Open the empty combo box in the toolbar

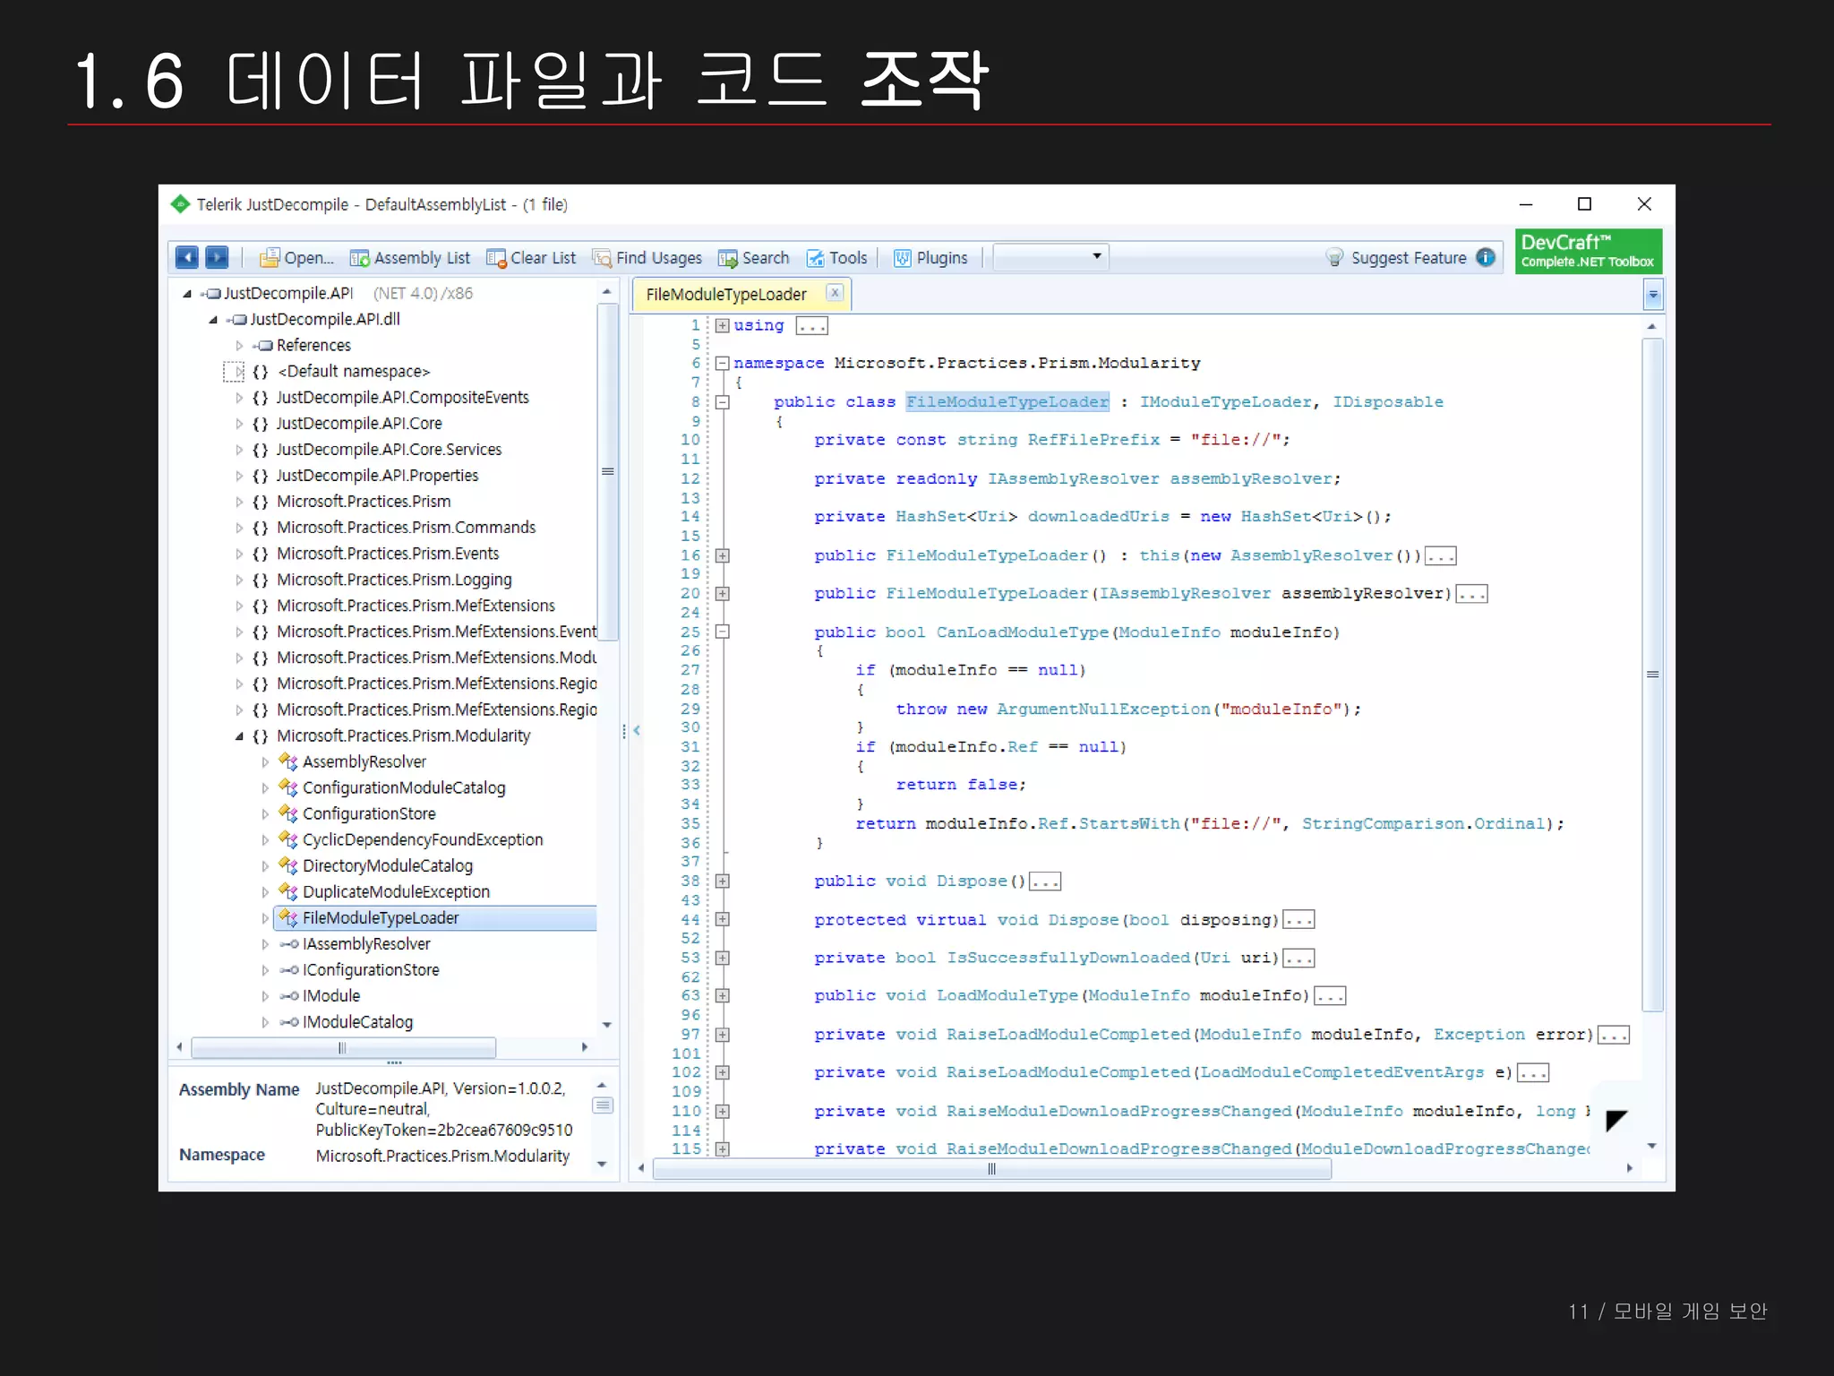(1050, 257)
